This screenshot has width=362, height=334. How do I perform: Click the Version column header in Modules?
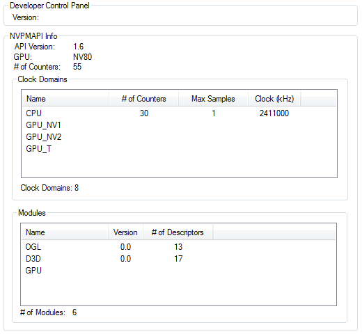[125, 232]
